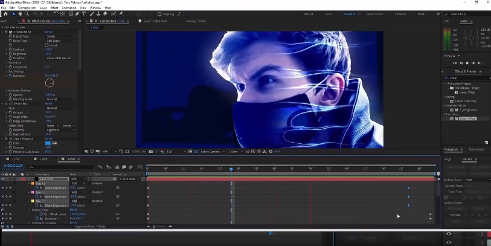This screenshot has height=246, width=491.
Task: Select the Puppet Pin tool
Action: point(121,13)
